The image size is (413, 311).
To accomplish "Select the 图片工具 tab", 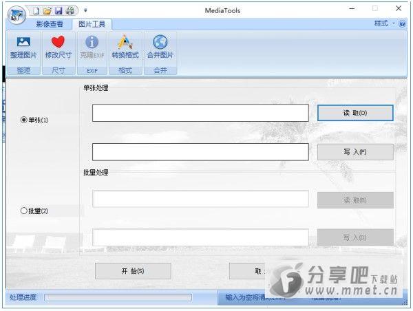I will [x=92, y=24].
